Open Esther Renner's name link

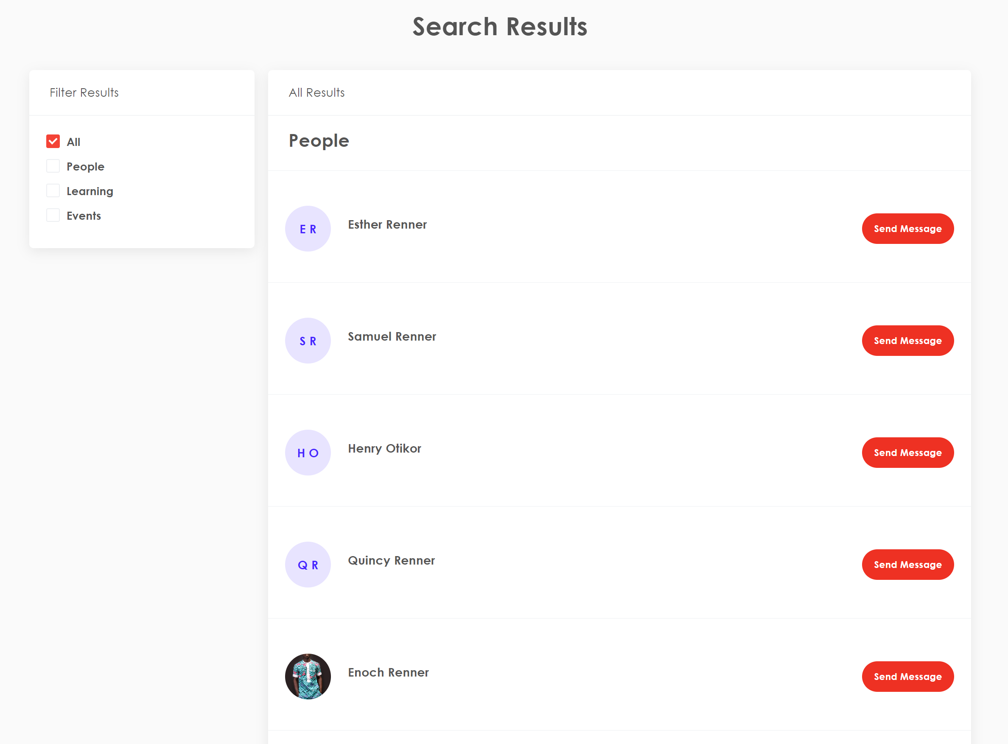coord(387,224)
